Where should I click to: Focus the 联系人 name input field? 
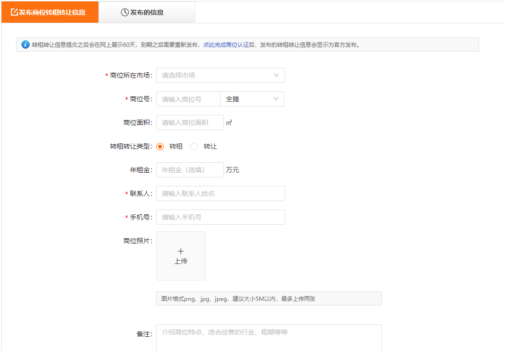coord(221,193)
